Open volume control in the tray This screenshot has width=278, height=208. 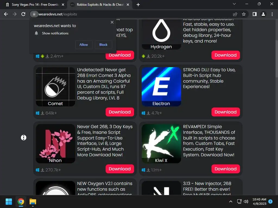pos(246,201)
